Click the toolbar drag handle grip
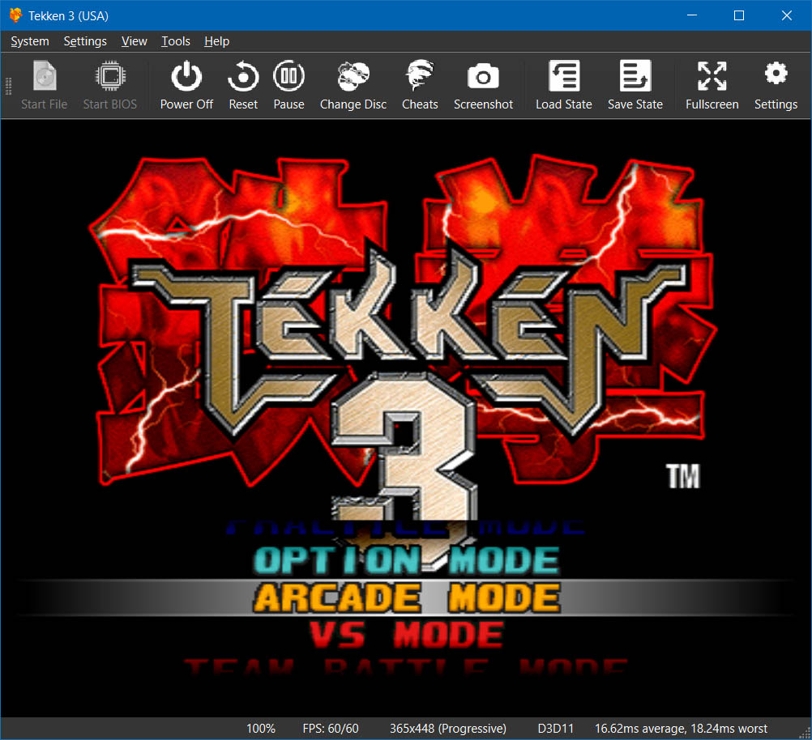812x740 pixels. tap(8, 86)
